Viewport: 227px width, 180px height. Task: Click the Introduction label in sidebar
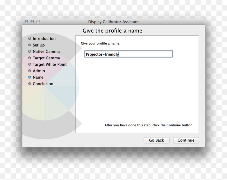point(44,39)
